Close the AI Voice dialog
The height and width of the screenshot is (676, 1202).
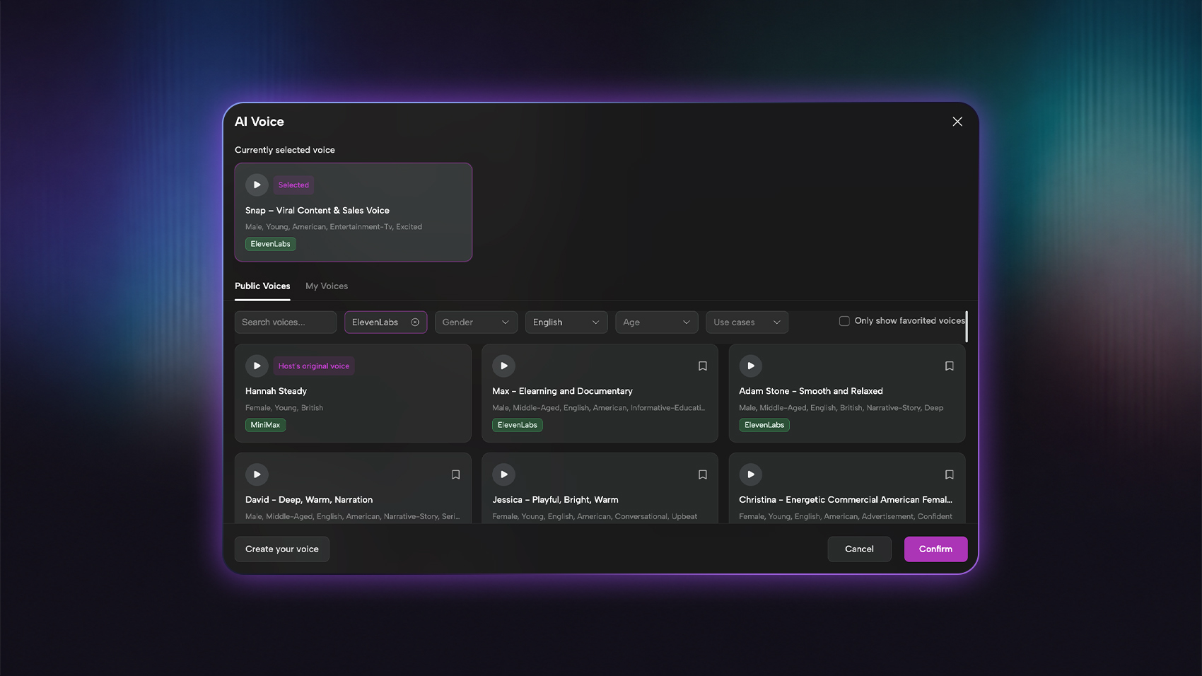coord(957,122)
